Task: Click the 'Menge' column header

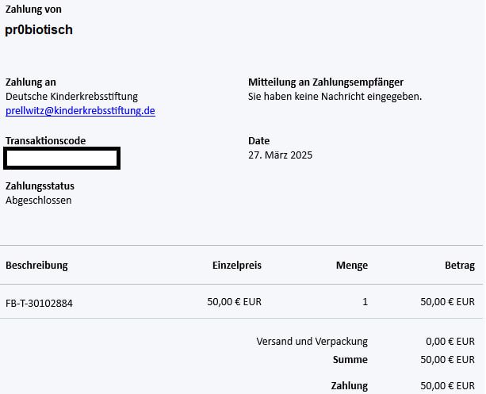Action: (351, 265)
